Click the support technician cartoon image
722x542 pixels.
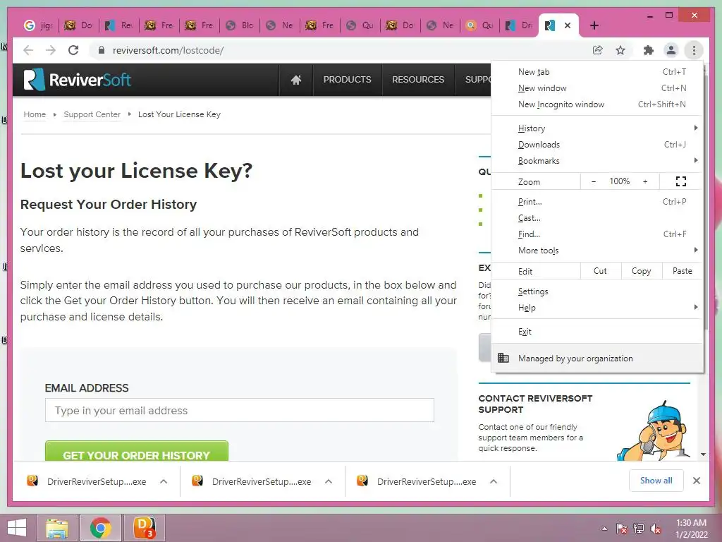(x=654, y=430)
